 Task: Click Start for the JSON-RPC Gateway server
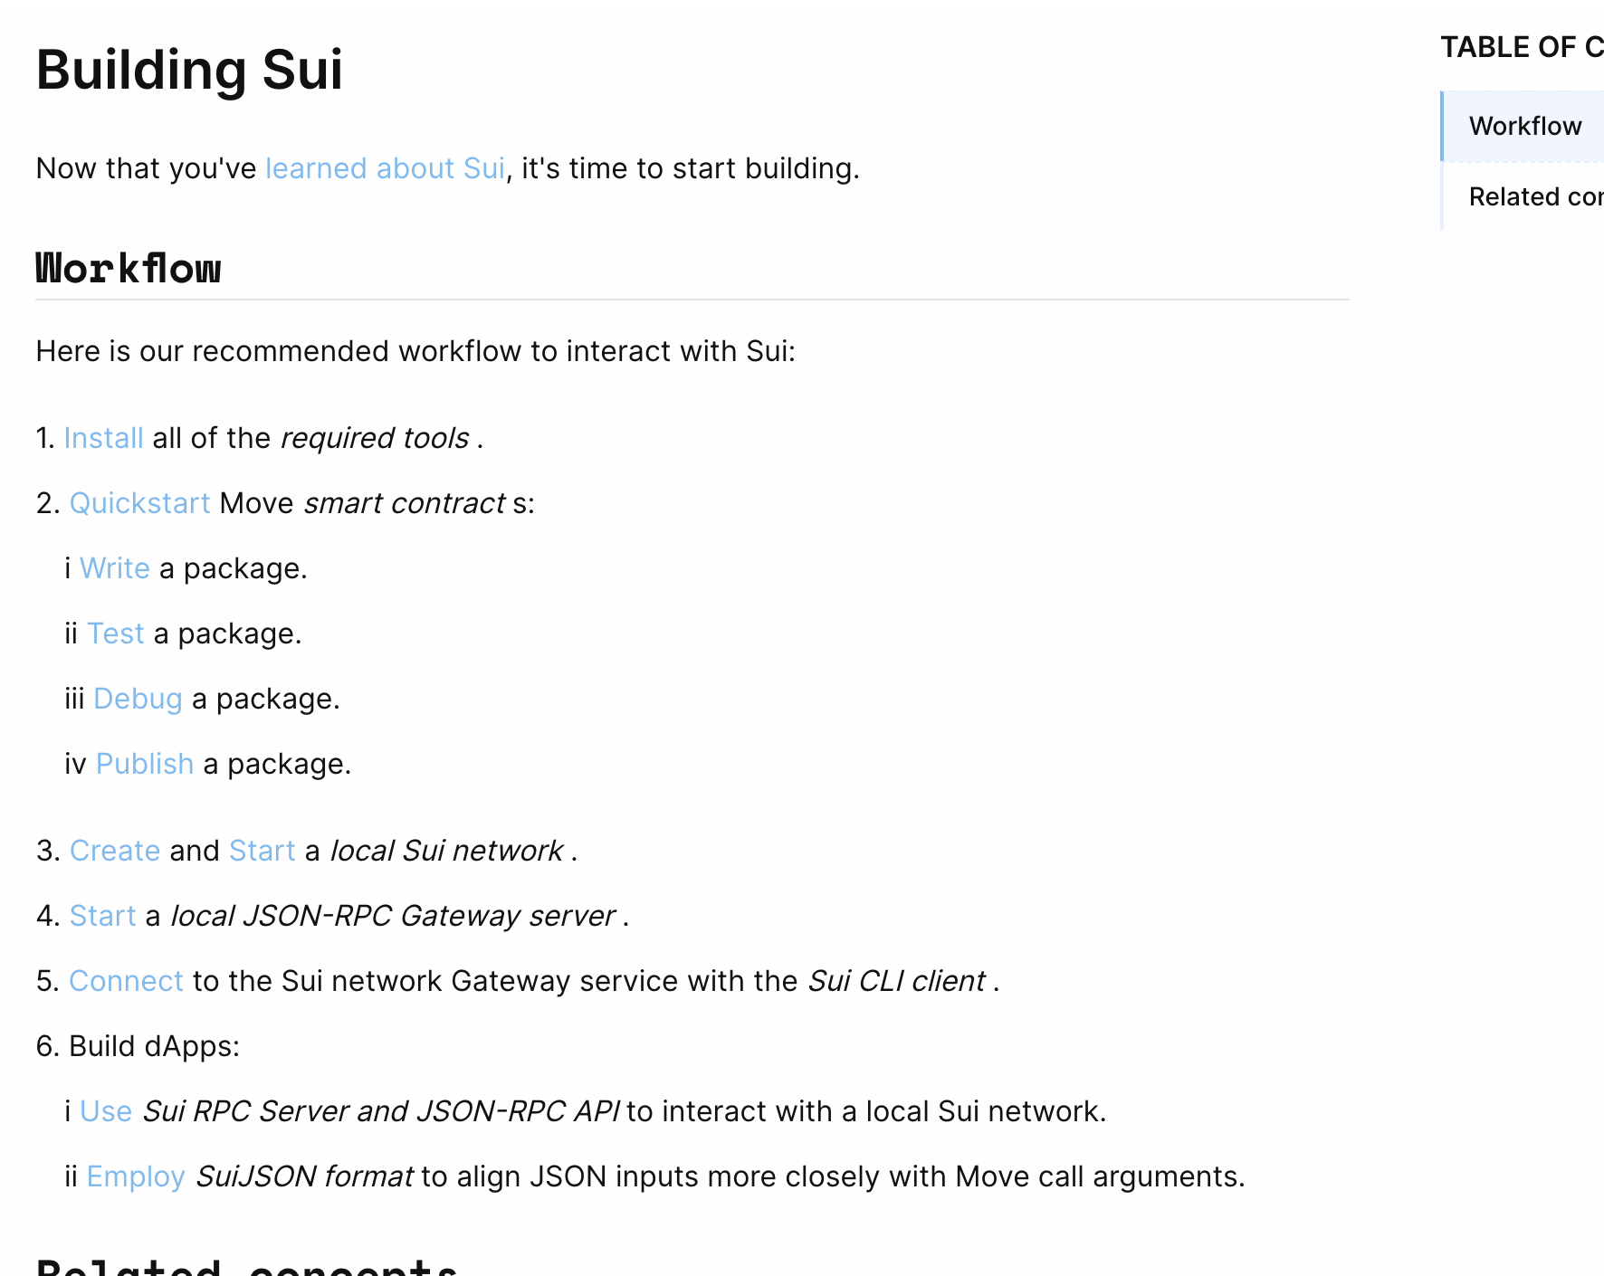pyautogui.click(x=102, y=916)
